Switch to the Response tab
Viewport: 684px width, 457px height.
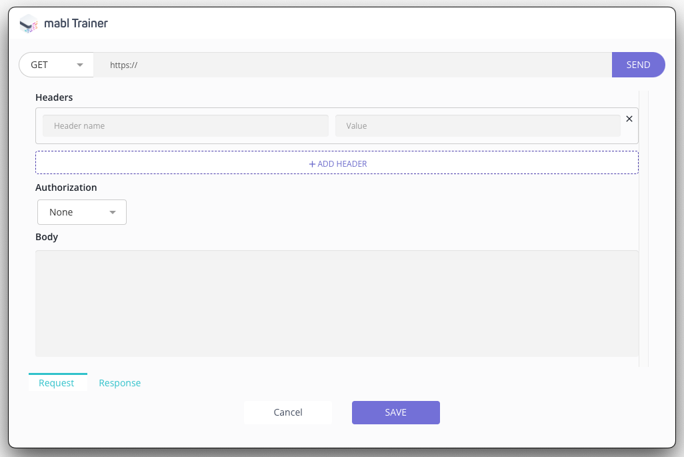point(119,383)
